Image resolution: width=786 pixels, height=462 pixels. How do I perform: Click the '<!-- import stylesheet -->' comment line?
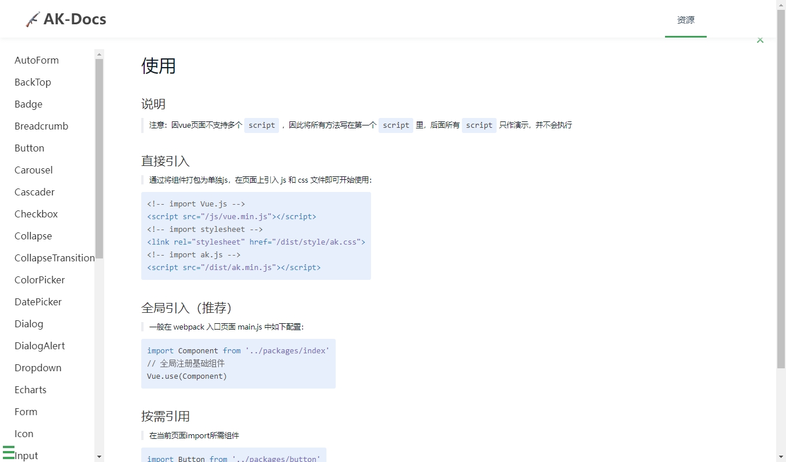coord(205,229)
